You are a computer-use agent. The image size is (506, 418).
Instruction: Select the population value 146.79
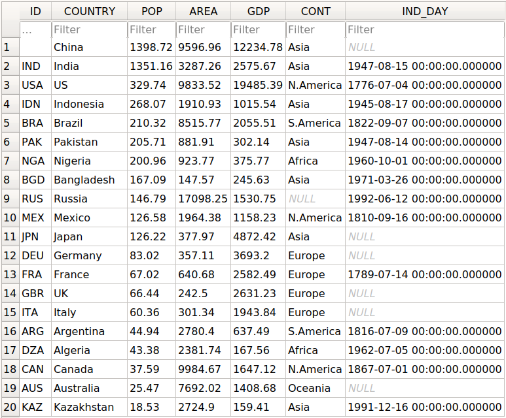[x=152, y=199]
